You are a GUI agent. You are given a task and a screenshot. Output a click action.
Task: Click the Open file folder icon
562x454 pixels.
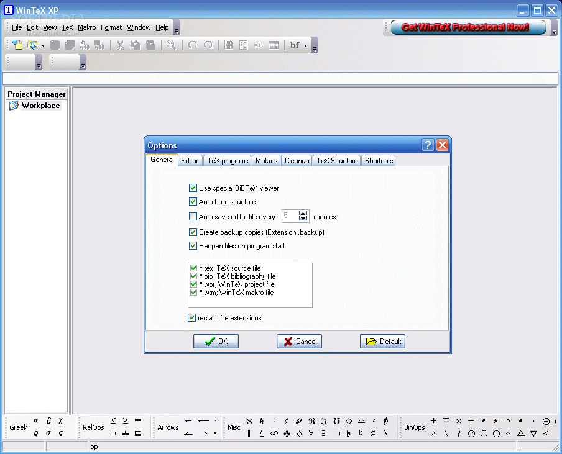(x=32, y=45)
